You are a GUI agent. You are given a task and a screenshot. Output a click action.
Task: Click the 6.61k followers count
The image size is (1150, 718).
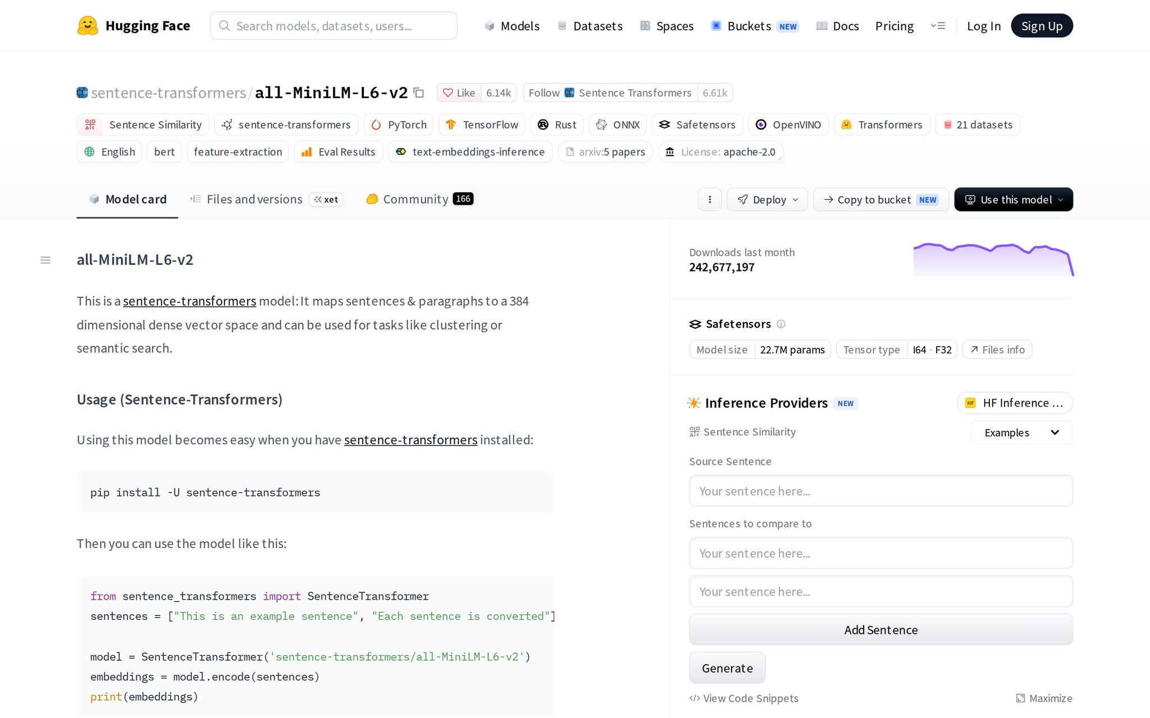tap(715, 93)
